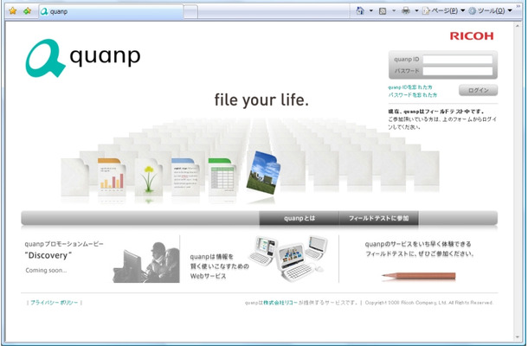Open the パスワード forgotten link
This screenshot has width=528, height=346.
pos(413,95)
